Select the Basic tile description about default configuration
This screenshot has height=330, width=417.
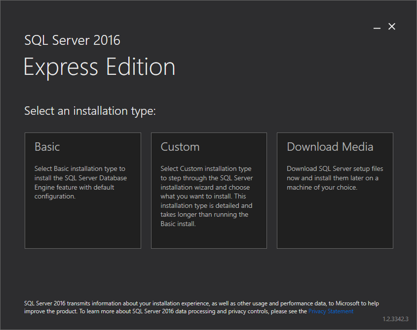(x=80, y=182)
